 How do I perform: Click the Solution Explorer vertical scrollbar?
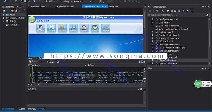[209, 38]
